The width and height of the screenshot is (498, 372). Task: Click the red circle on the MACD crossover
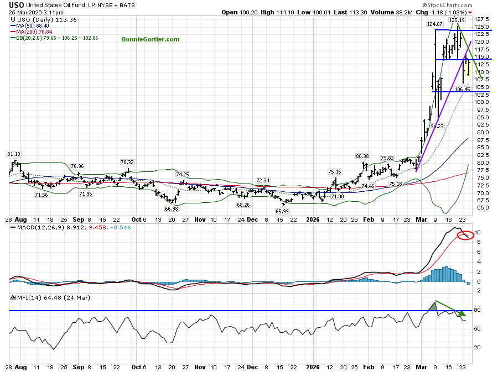465,235
